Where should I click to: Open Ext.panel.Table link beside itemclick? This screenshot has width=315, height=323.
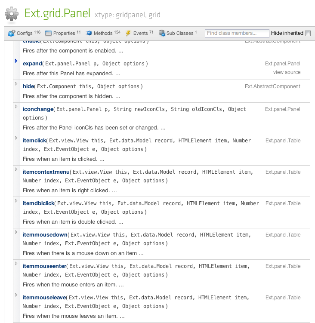click(x=283, y=141)
